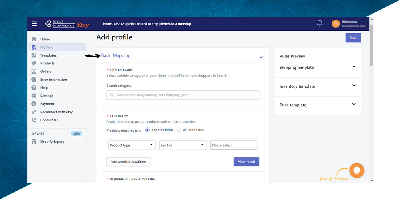The height and width of the screenshot is (199, 399).
Task: Open the notifications bell
Action: click(x=320, y=23)
